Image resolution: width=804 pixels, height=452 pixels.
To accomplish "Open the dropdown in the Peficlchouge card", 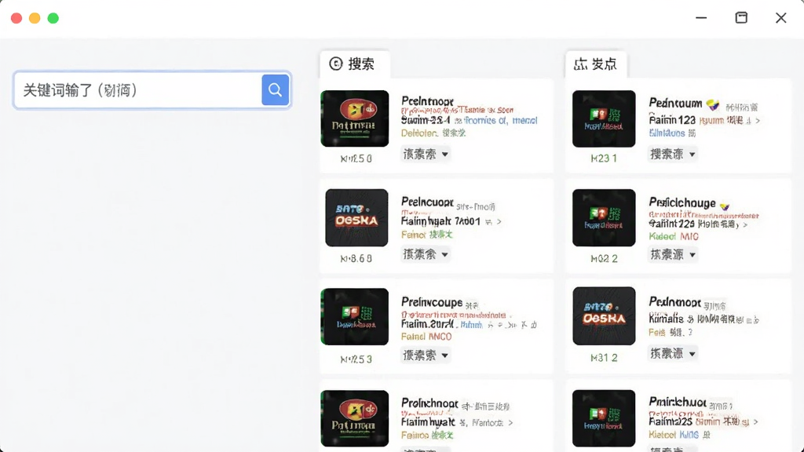I will (673, 254).
